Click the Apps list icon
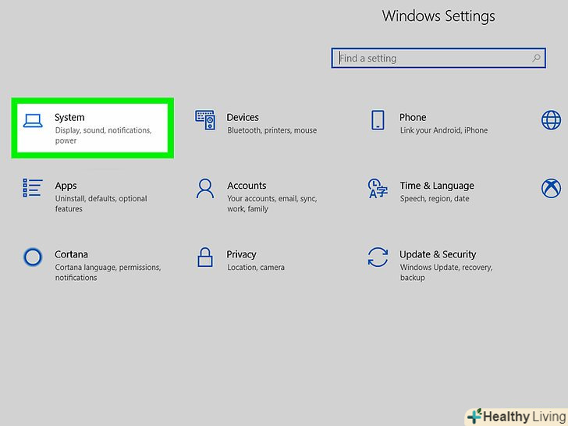Image resolution: width=568 pixels, height=426 pixels. [x=33, y=187]
